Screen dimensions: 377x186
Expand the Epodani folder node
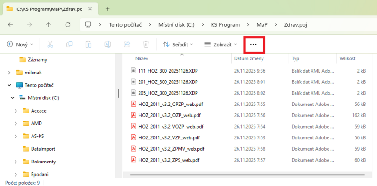click(16, 175)
